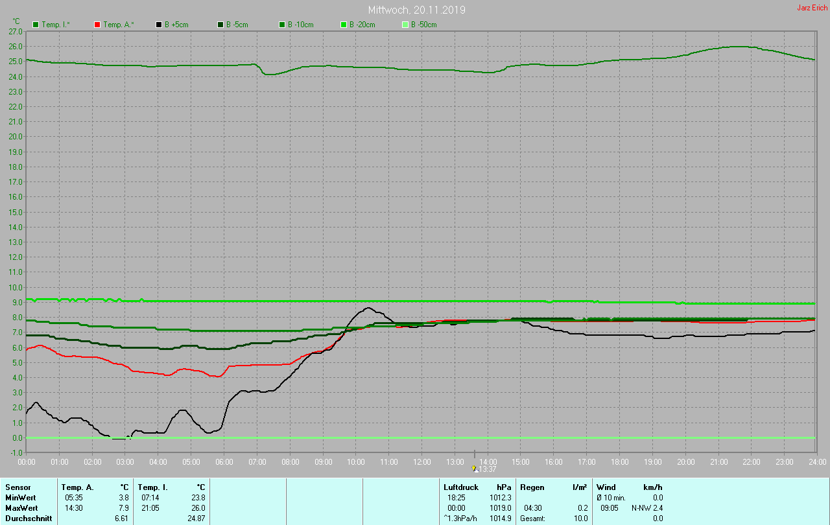Click the 12:00 label on time axis
Viewport: 830px width, 525px height.
tap(421, 462)
